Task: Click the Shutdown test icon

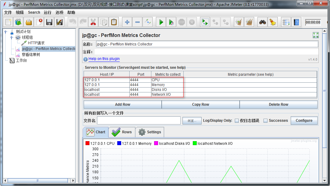Action: click(x=192, y=22)
